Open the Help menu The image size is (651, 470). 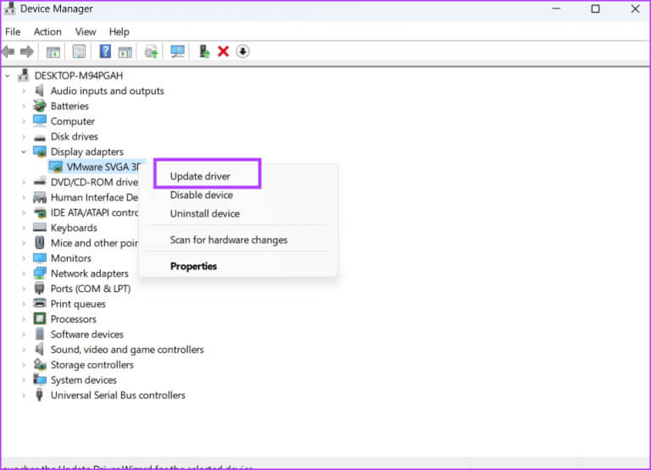[120, 31]
